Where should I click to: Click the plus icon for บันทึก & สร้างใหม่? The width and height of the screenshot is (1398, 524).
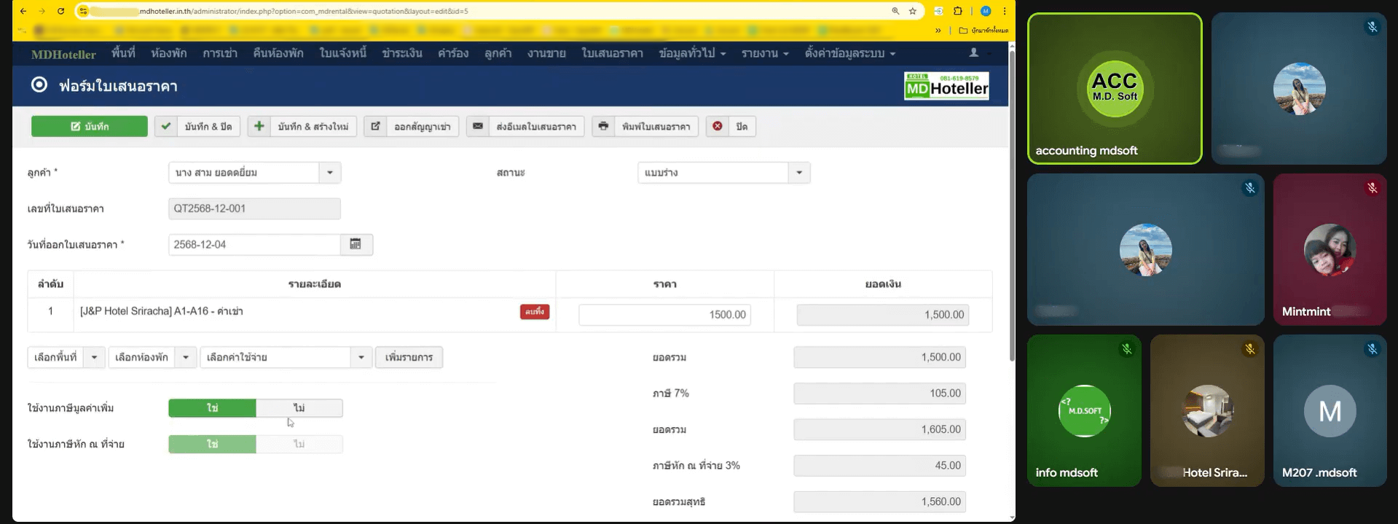259,126
